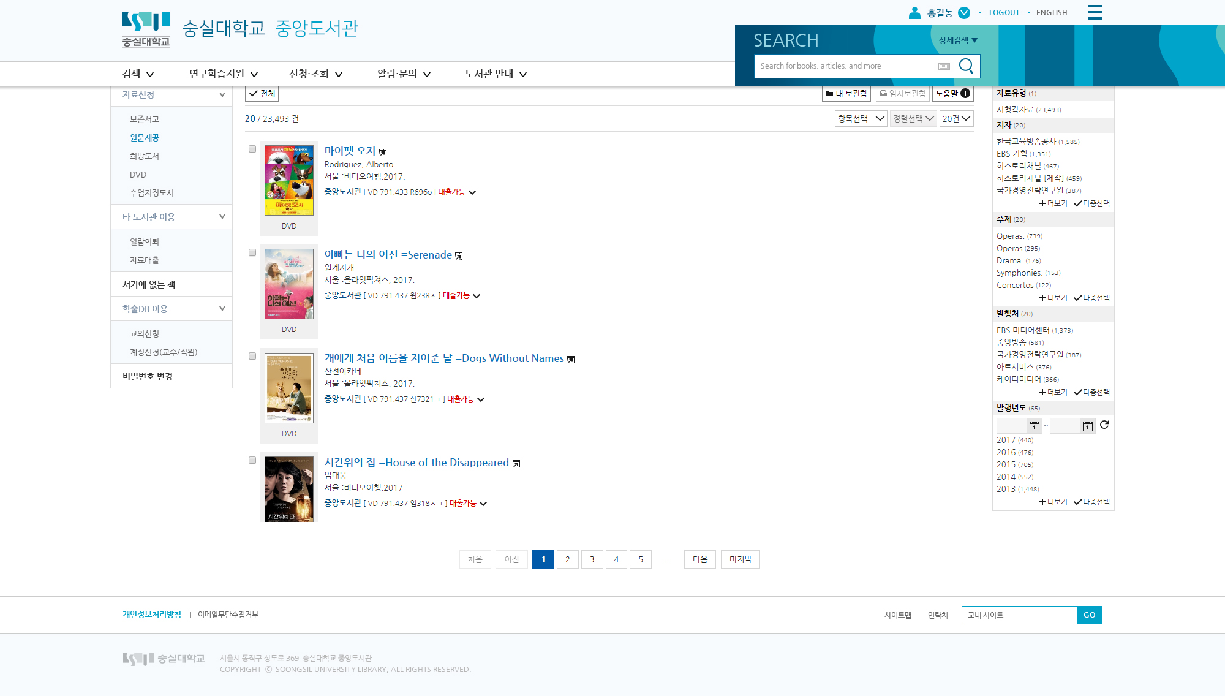This screenshot has width=1225, height=696.
Task: Click the 시간위의 집 DVD cover thumbnail
Action: click(289, 489)
